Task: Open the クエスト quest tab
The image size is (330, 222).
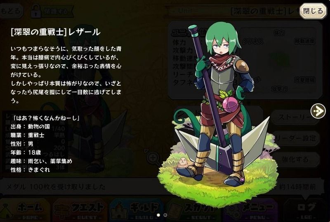Action: pyautogui.click(x=80, y=210)
